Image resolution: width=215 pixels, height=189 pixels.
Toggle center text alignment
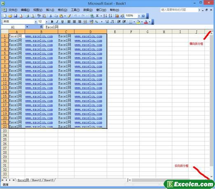pyautogui.click(x=74, y=22)
